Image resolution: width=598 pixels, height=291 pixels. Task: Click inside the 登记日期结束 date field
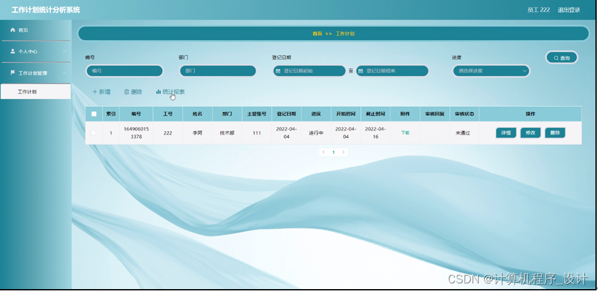coord(392,71)
